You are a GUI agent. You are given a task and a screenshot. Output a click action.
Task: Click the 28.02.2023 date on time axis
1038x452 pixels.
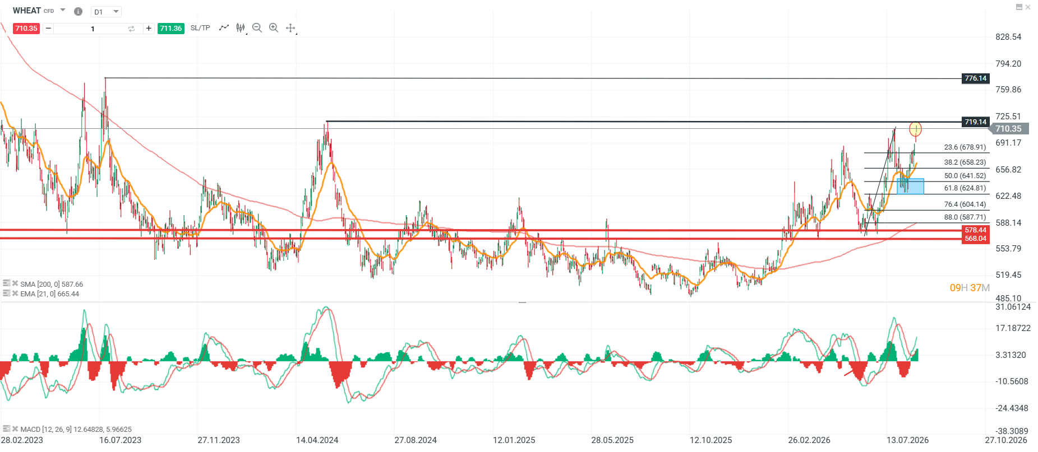coord(22,440)
